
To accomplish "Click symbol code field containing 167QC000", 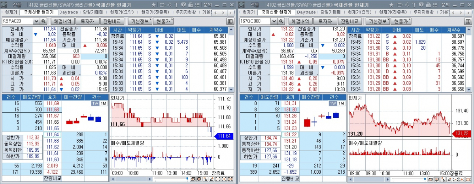I will point(255,21).
